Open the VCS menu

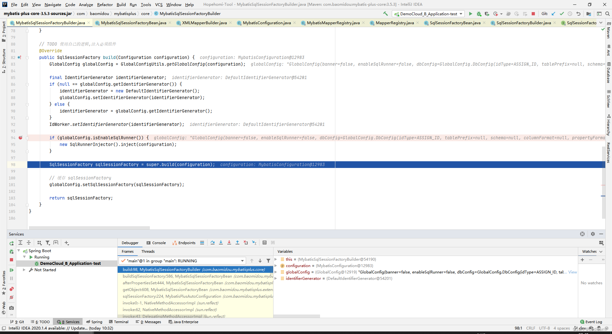(159, 4)
